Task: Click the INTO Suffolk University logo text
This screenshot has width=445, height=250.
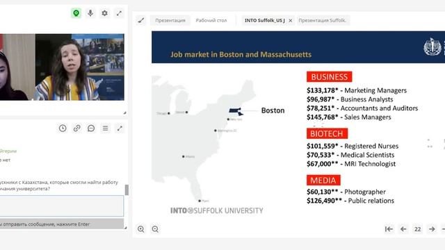Action: pos(216,210)
